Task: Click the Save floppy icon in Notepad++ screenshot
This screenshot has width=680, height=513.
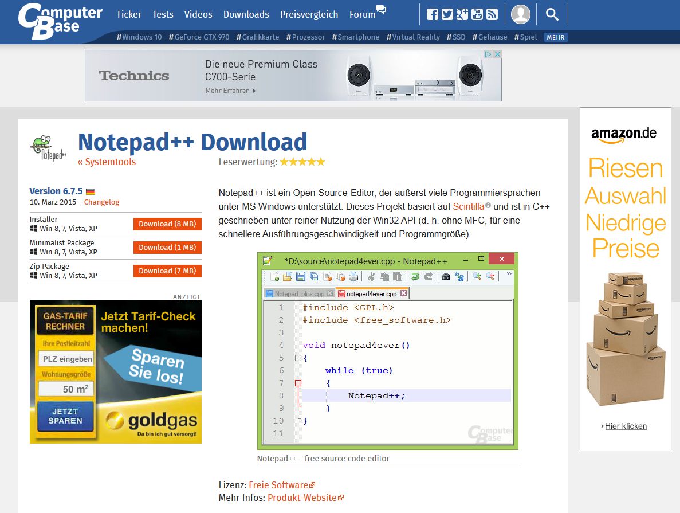Action: pos(301,276)
